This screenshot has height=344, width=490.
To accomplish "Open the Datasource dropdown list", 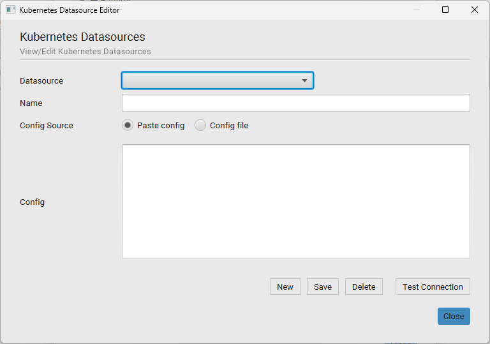I will 218,80.
